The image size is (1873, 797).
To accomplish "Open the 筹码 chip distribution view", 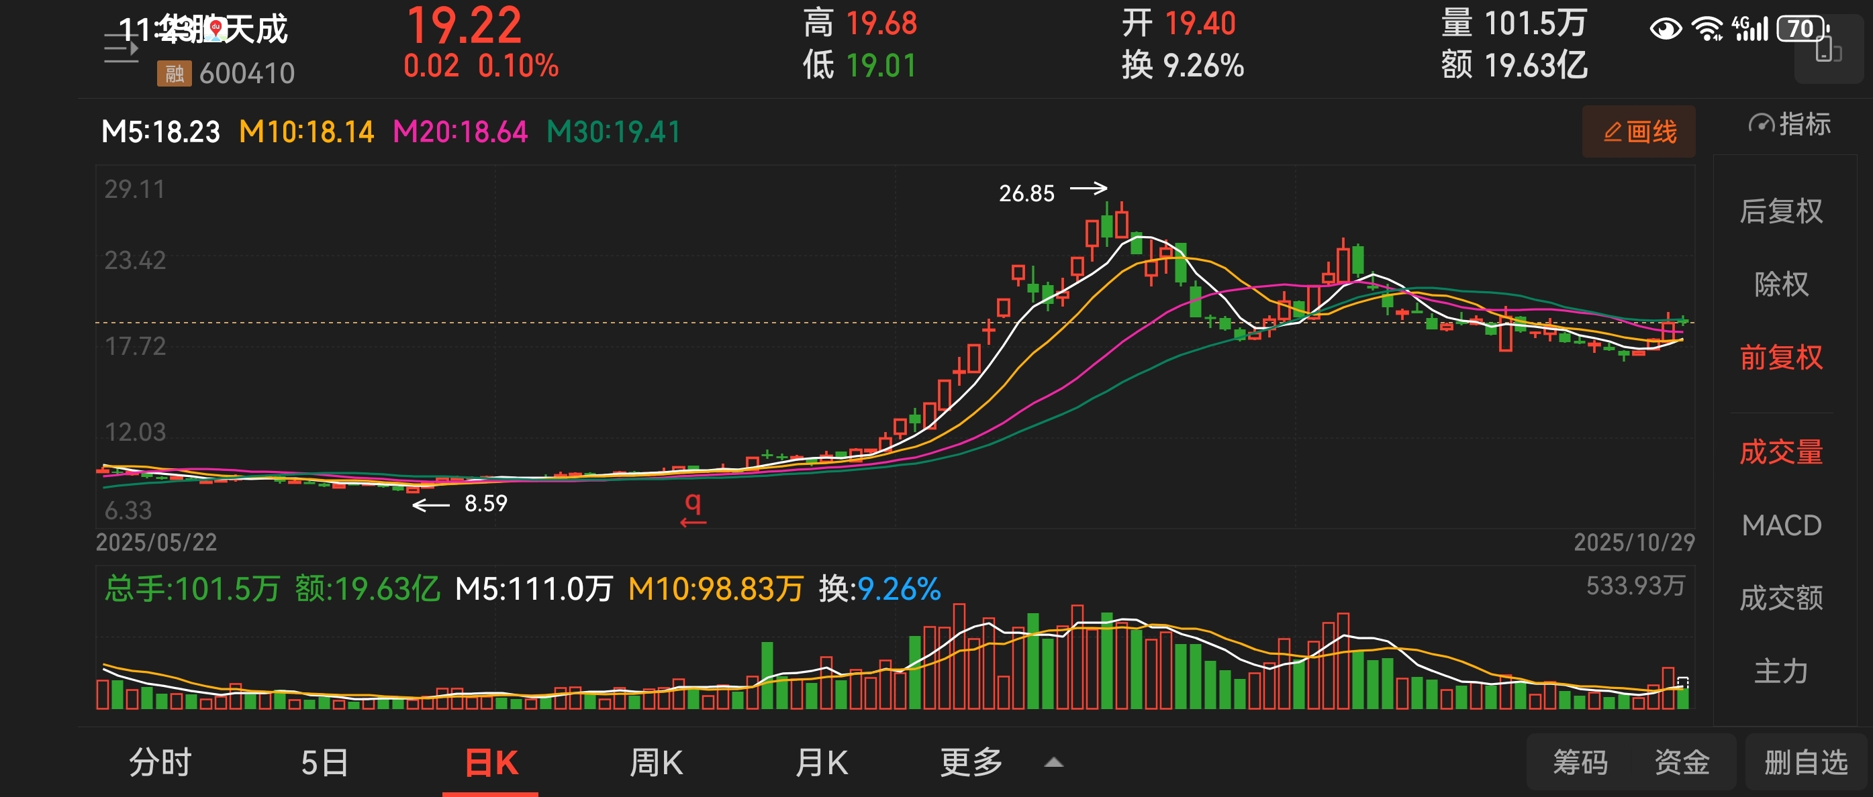I will [1580, 763].
